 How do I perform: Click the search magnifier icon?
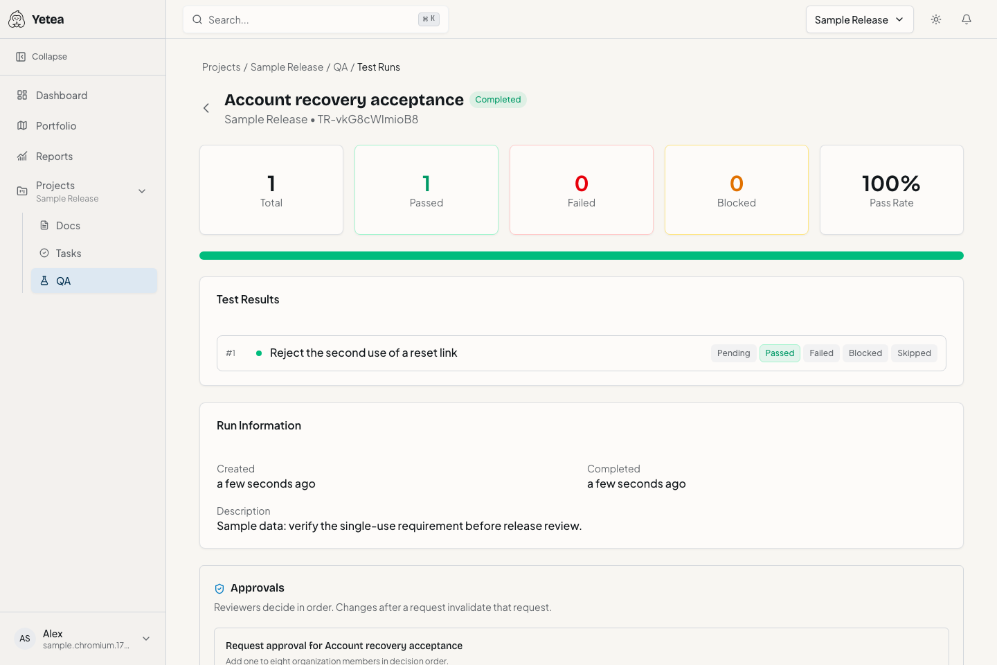[197, 19]
